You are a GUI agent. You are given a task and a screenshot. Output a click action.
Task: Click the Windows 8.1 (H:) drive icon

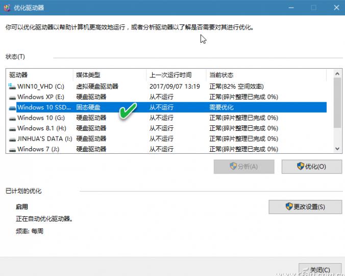[x=12, y=129]
